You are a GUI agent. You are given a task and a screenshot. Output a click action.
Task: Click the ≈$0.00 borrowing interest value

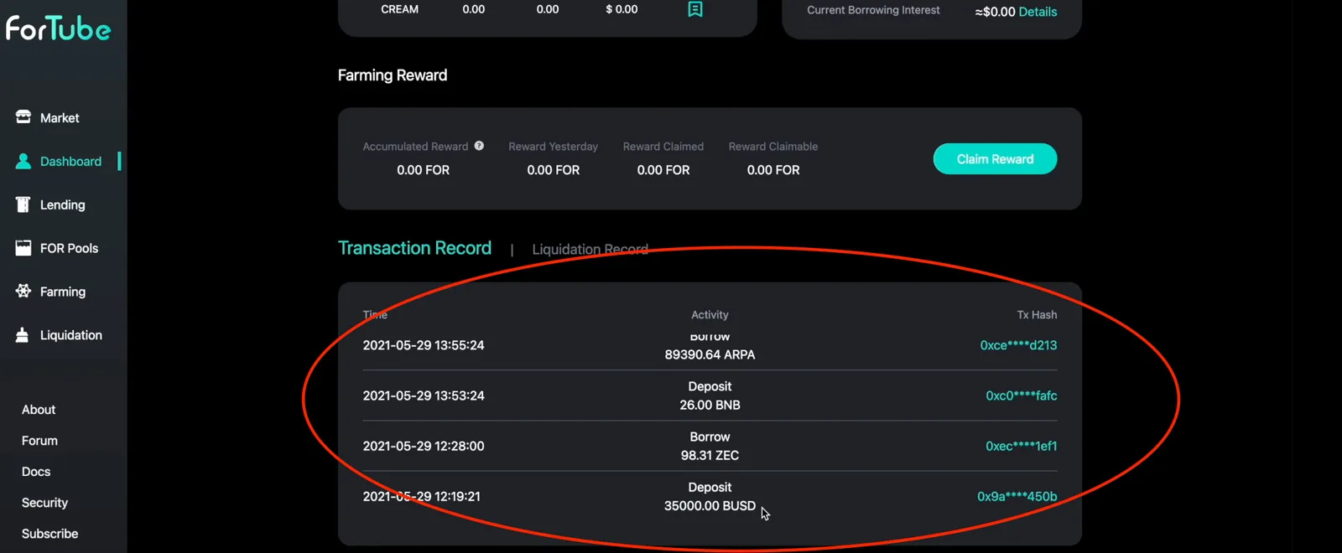point(995,12)
